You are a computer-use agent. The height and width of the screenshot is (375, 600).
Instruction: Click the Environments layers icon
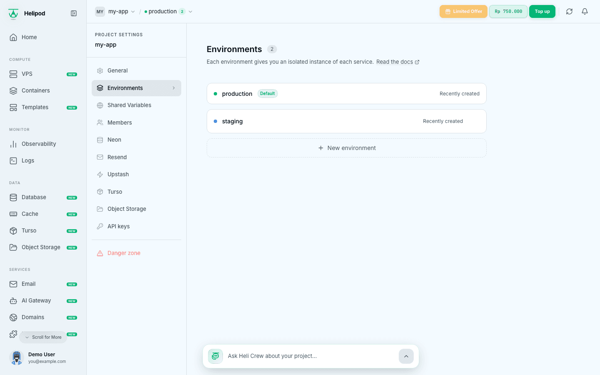pos(100,88)
